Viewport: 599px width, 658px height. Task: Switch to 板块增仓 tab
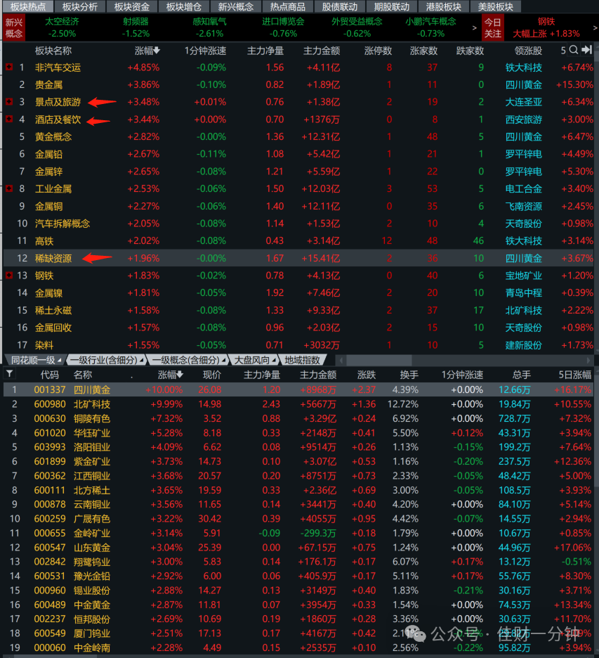coord(184,7)
